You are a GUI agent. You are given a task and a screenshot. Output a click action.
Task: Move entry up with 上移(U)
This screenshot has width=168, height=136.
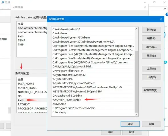click(x=151, y=69)
